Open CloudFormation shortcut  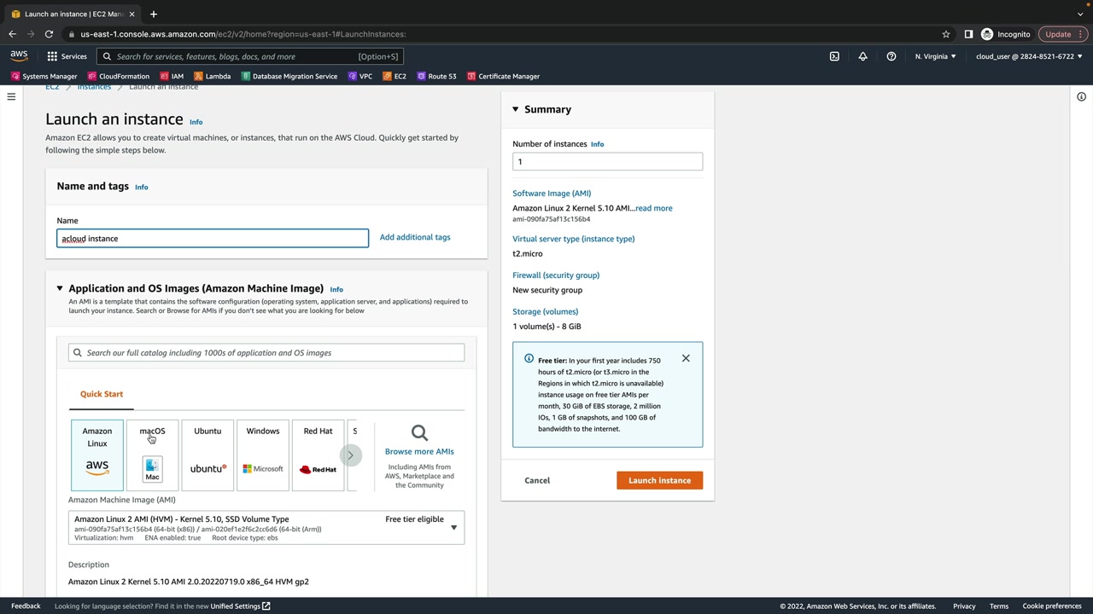(118, 76)
